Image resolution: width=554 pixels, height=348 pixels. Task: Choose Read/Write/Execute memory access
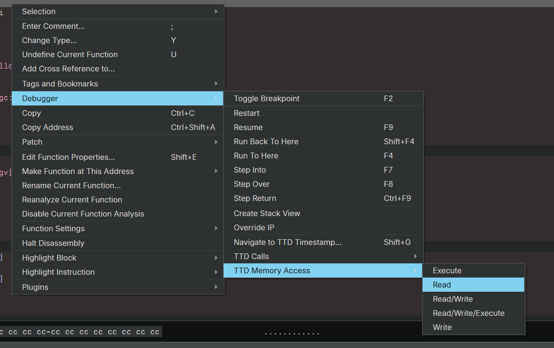468,313
